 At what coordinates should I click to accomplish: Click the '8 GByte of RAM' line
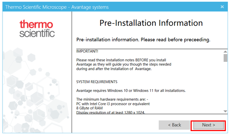coord(89,108)
